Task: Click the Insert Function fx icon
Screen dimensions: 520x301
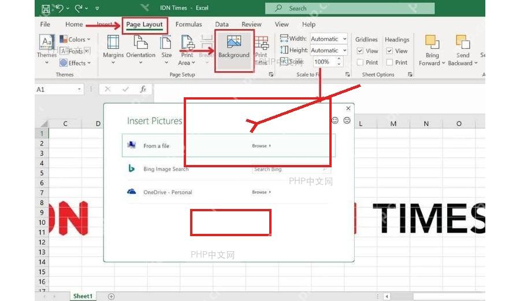Action: tap(143, 89)
